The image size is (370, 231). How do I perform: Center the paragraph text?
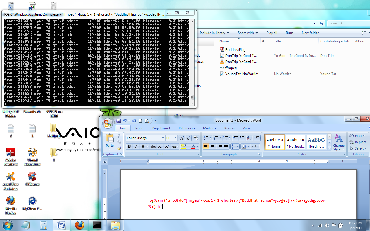click(213, 146)
